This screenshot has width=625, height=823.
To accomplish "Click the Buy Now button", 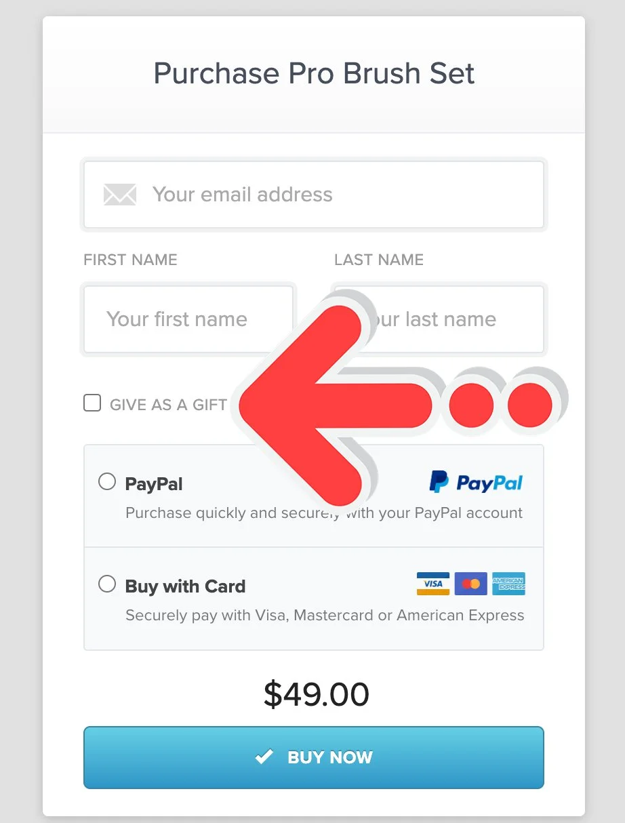I will tap(314, 757).
